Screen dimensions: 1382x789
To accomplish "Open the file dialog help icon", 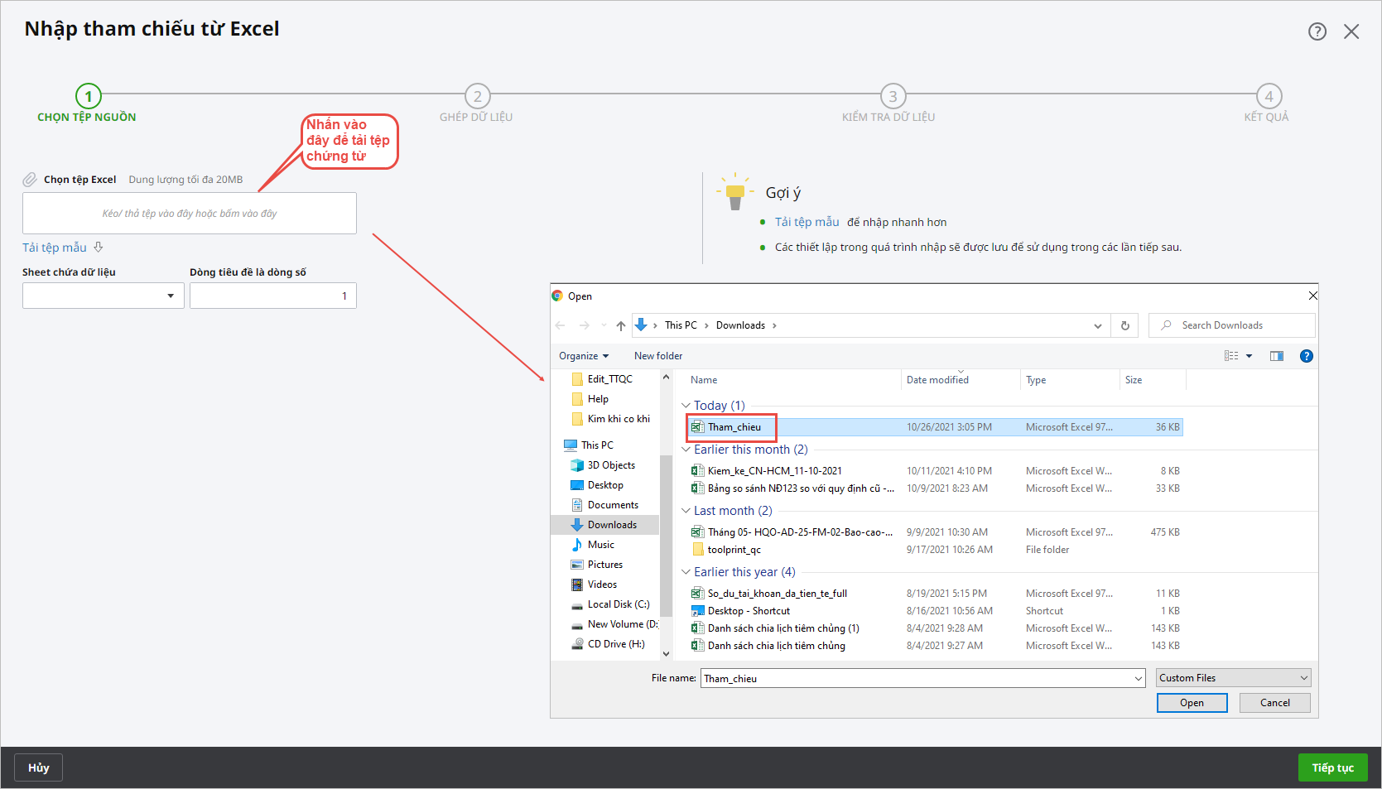I will [x=1306, y=356].
